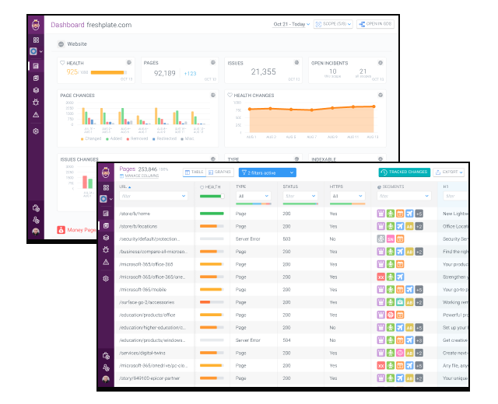
Task: Sort by Status column header
Action: point(290,186)
